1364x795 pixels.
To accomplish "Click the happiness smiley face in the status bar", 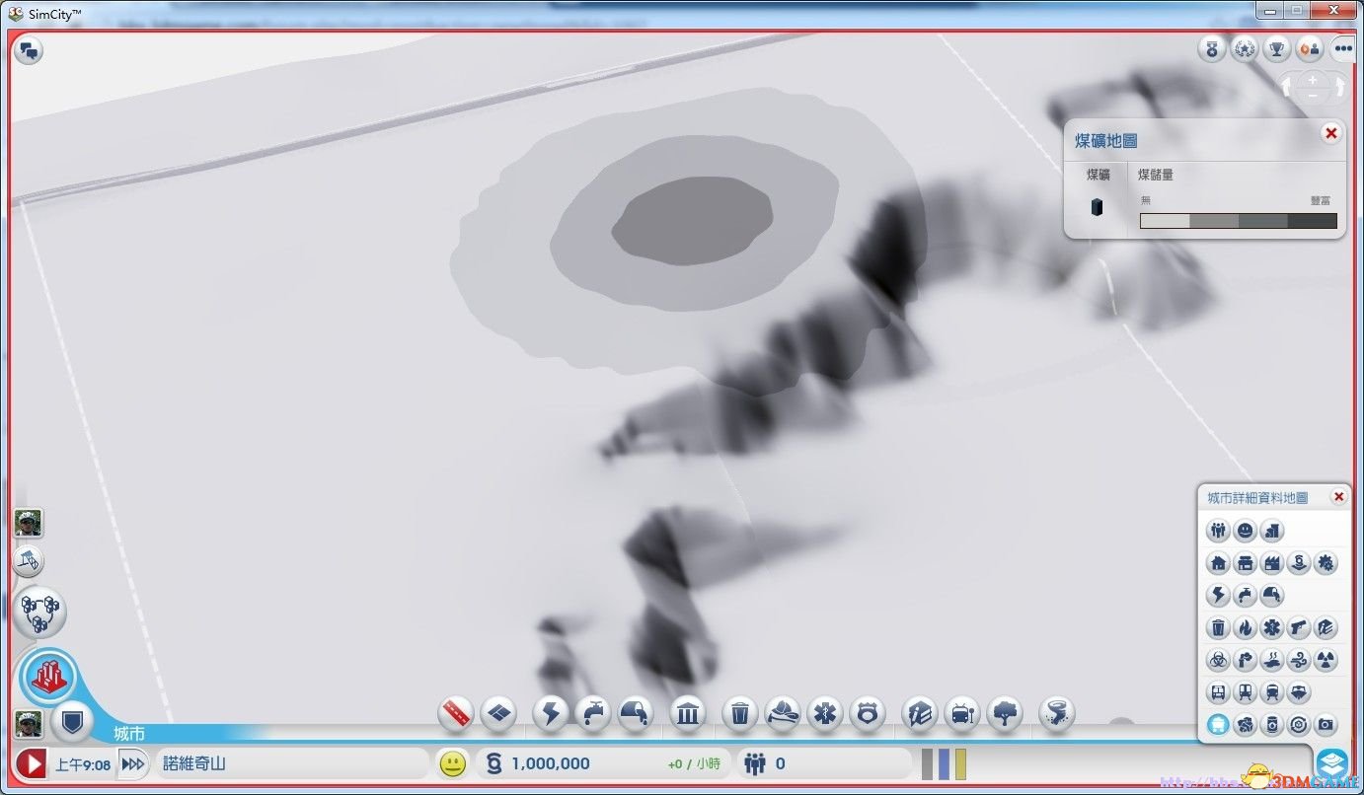I will point(452,763).
